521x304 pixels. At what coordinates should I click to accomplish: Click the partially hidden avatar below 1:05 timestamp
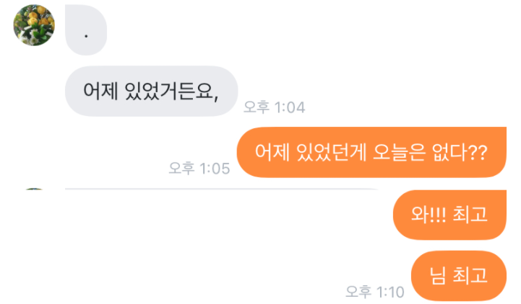[x=34, y=189]
